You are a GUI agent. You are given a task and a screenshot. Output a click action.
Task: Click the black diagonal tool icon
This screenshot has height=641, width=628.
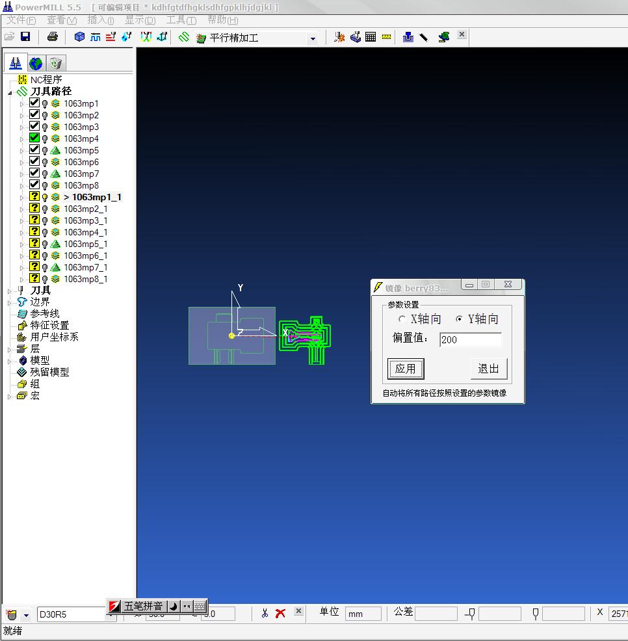click(424, 37)
